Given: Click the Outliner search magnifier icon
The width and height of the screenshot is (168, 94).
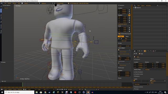Looking at the screenshot, I should (x=157, y=5).
